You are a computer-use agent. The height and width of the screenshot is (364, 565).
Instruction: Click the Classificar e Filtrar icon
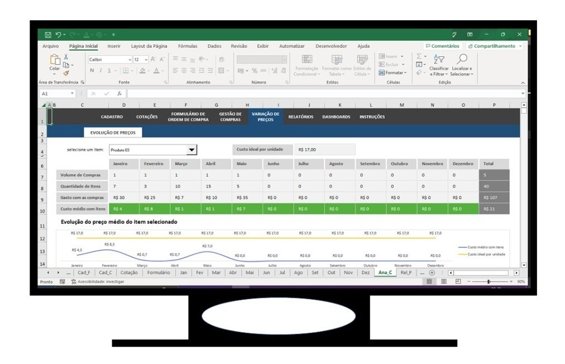click(439, 61)
